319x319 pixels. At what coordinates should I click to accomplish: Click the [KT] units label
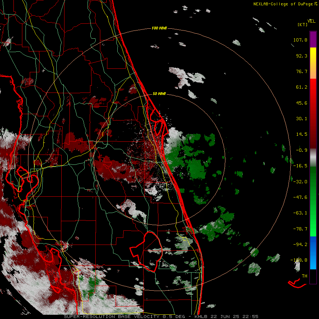[302, 24]
